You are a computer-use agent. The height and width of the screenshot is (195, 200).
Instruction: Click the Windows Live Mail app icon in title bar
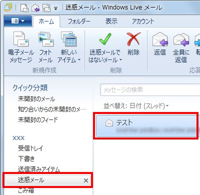point(8,7)
